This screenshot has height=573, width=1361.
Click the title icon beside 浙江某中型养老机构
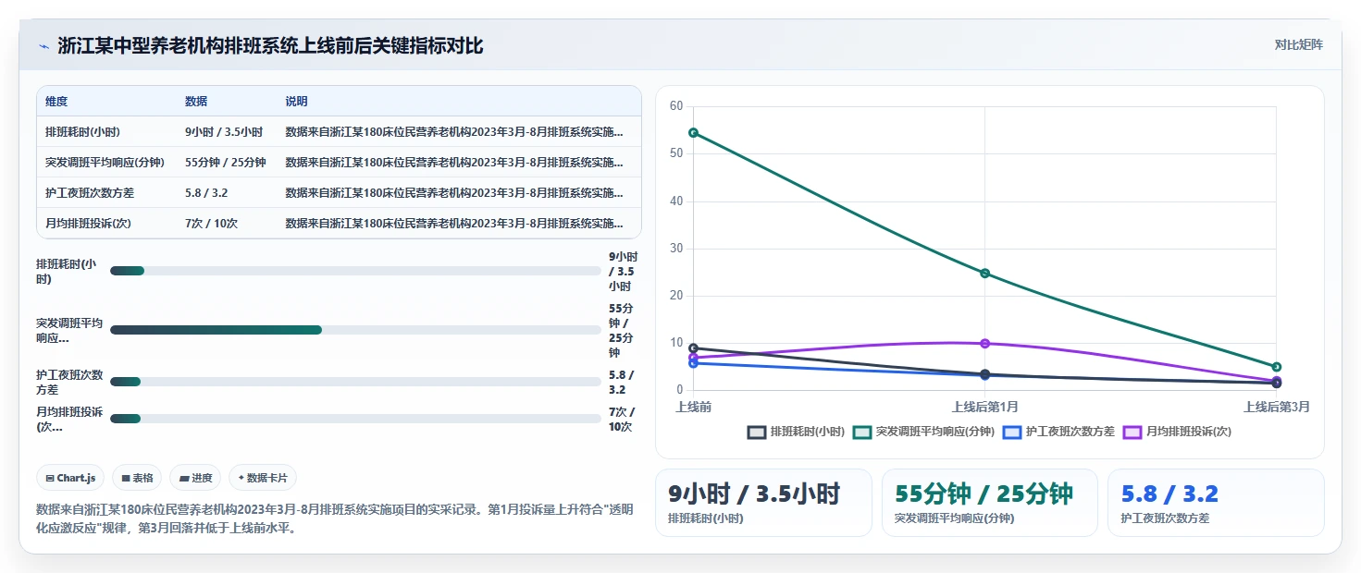coord(43,46)
